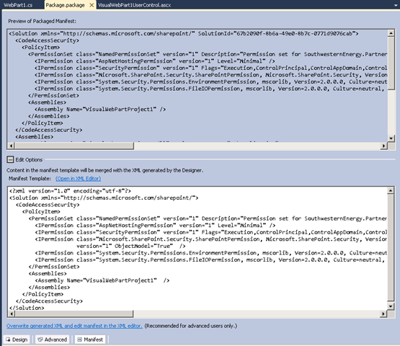Click preview pane scroll down arrow
Image resolution: width=400 pixels, height=346 pixels.
point(391,138)
